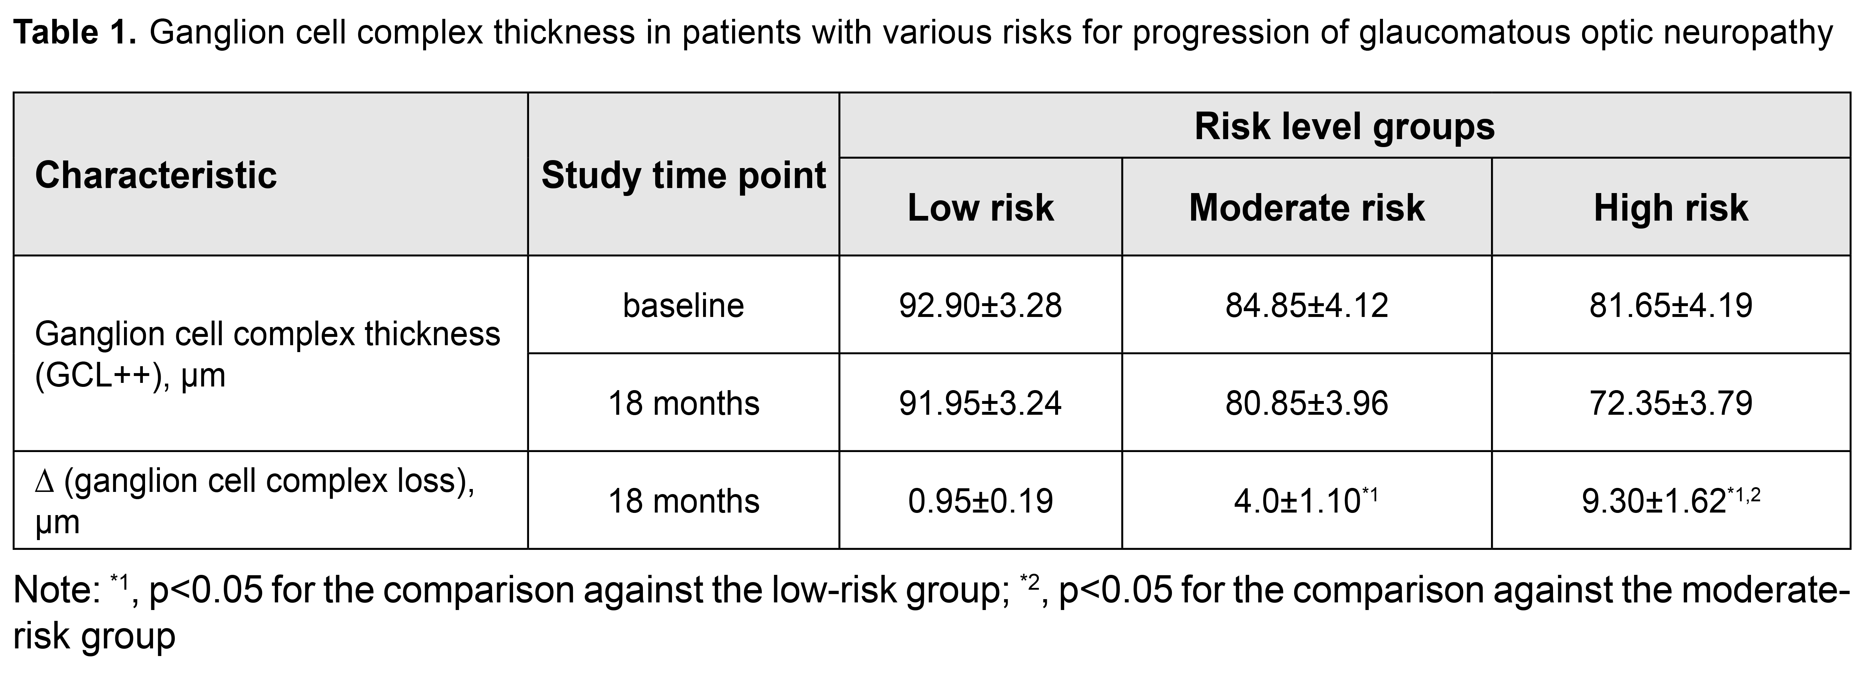Click the loss value 0.95±0.19
The height and width of the screenshot is (677, 1871).
(980, 501)
